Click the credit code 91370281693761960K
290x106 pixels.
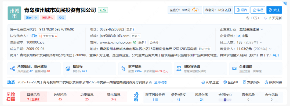click(57, 29)
